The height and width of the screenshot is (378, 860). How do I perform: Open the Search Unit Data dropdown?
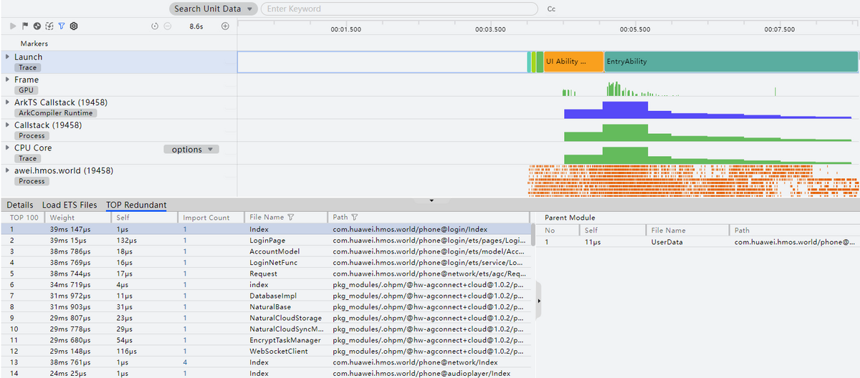pyautogui.click(x=214, y=9)
